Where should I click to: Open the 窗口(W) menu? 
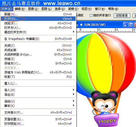coord(100,9)
